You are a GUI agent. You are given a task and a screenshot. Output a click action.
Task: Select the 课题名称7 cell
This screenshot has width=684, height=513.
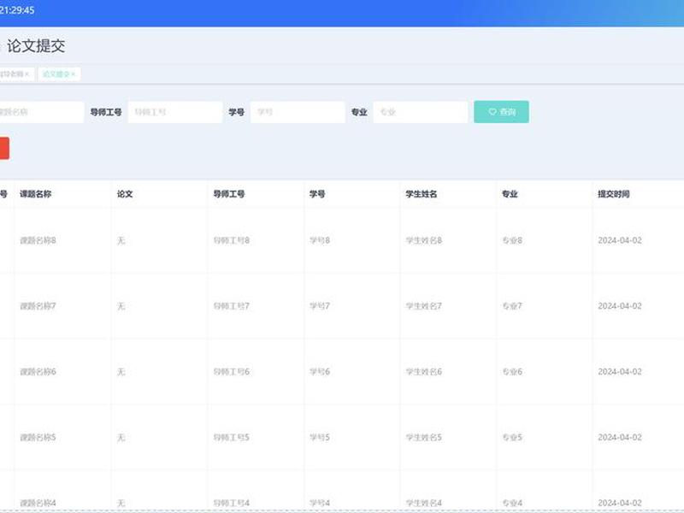click(x=38, y=306)
